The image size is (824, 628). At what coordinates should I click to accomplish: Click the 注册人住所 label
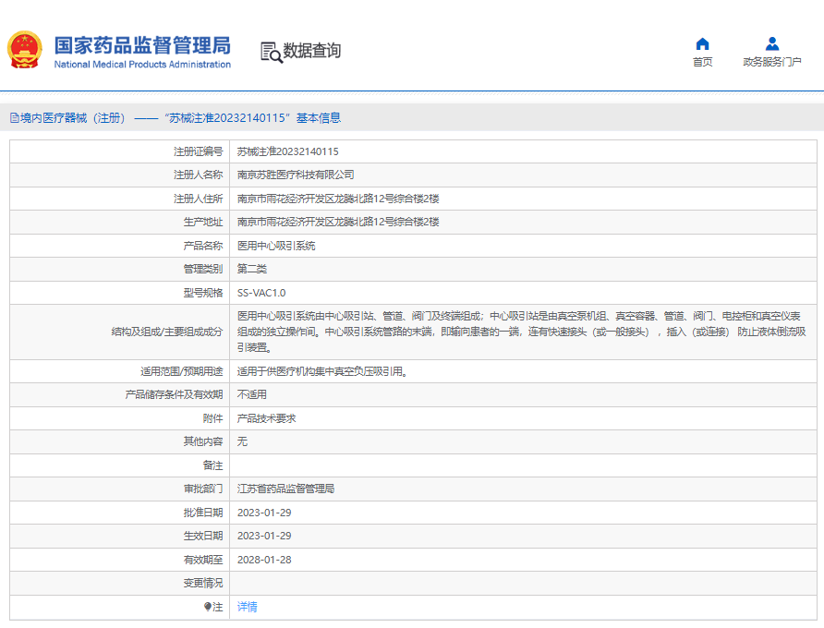(x=198, y=199)
